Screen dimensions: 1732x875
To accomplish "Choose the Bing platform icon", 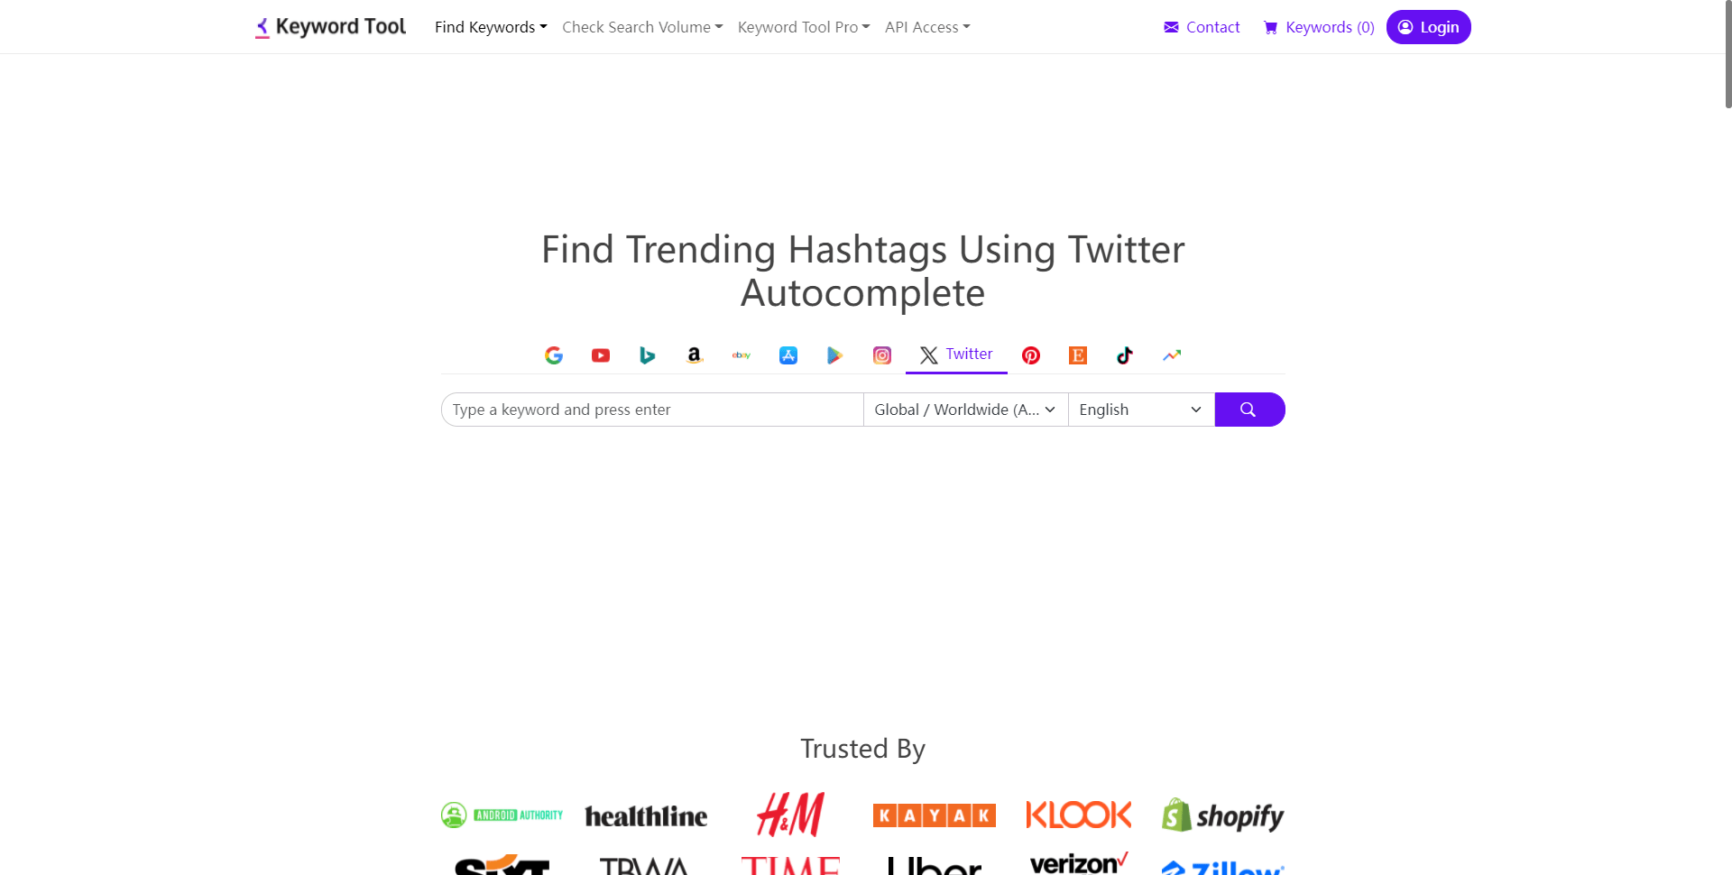I will (648, 355).
